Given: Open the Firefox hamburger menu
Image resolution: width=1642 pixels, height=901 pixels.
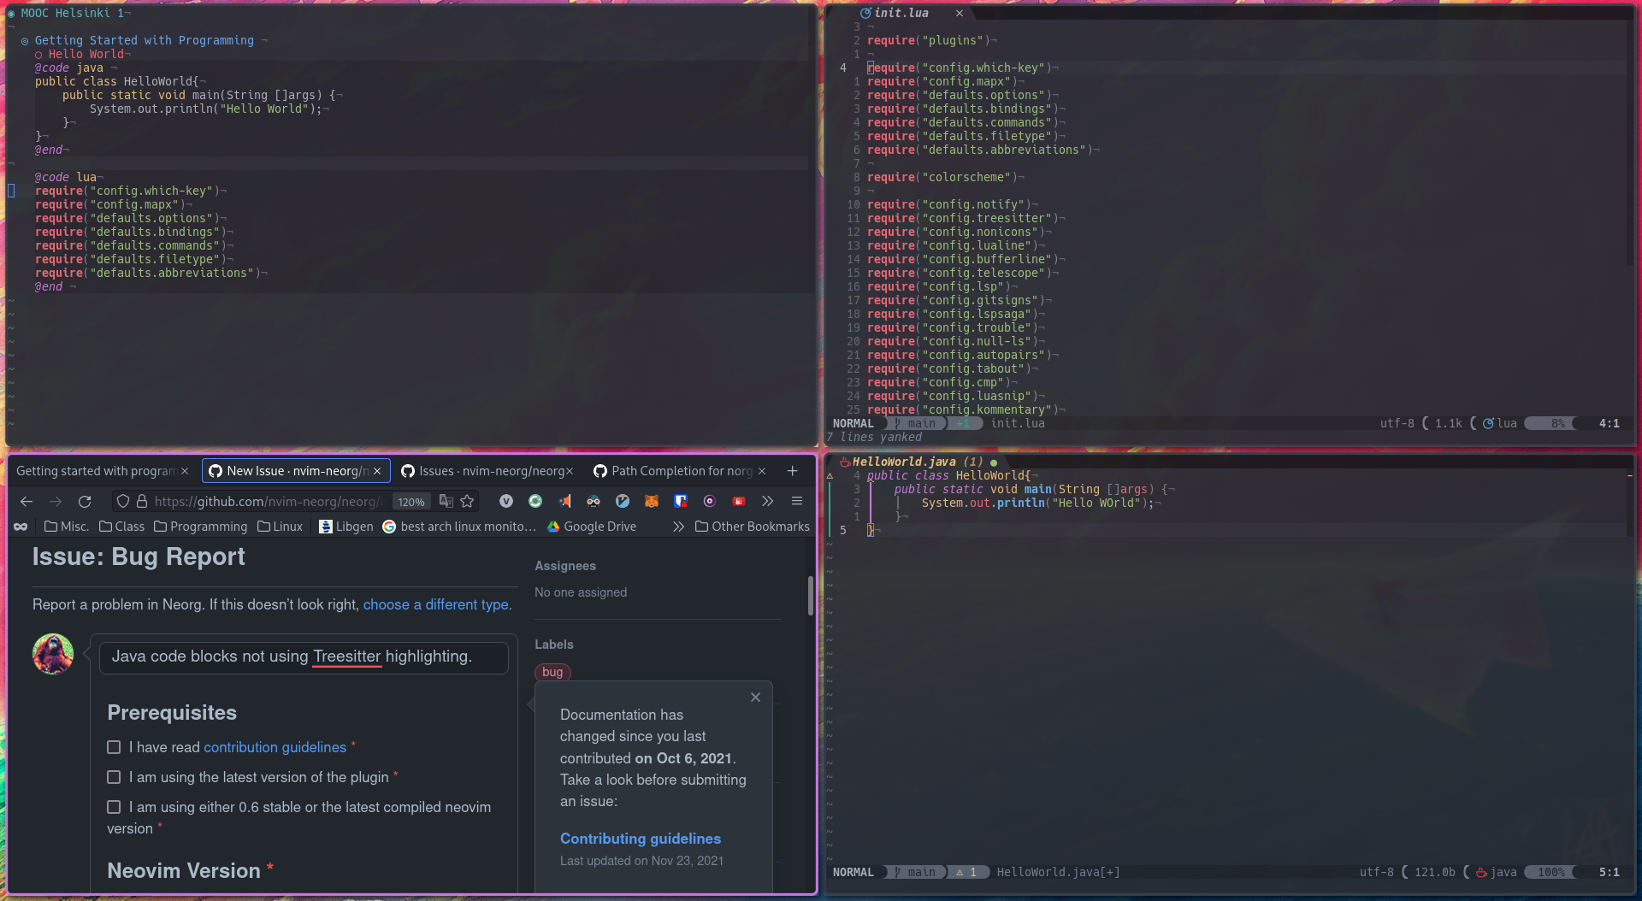Looking at the screenshot, I should click(x=796, y=502).
